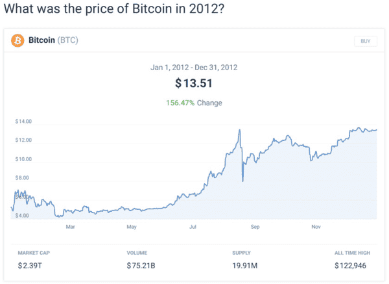Click the 156.47% Change indicator
Image resolution: width=389 pixels, height=284 pixels.
click(194, 102)
